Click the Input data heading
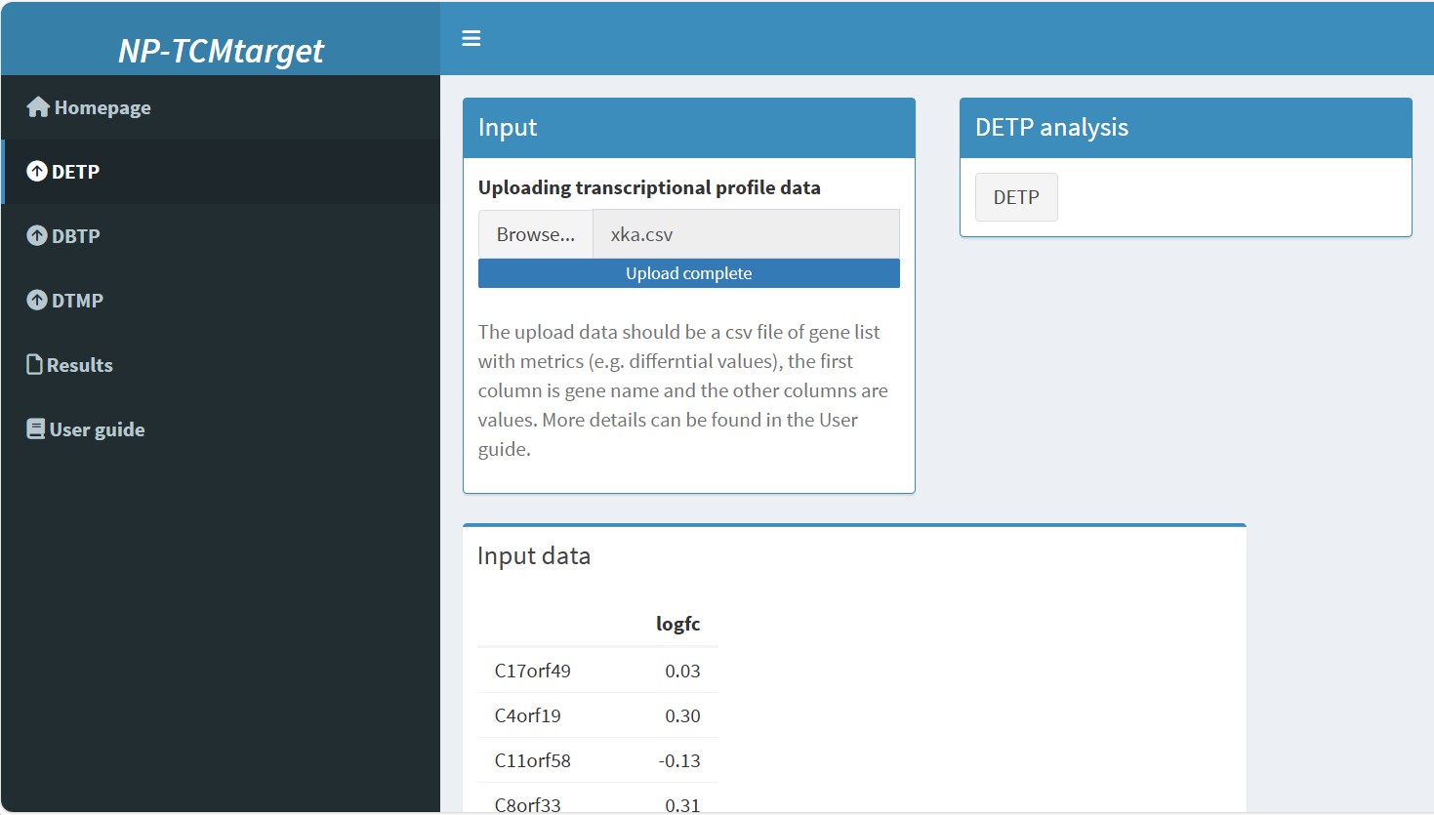The image size is (1434, 815). tap(534, 555)
